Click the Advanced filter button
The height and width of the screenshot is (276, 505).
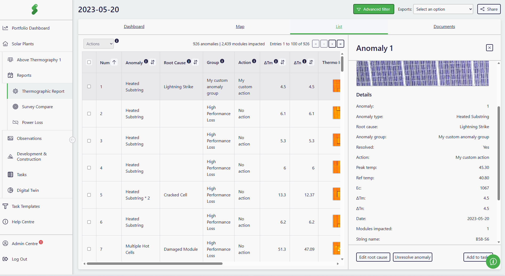pyautogui.click(x=373, y=9)
